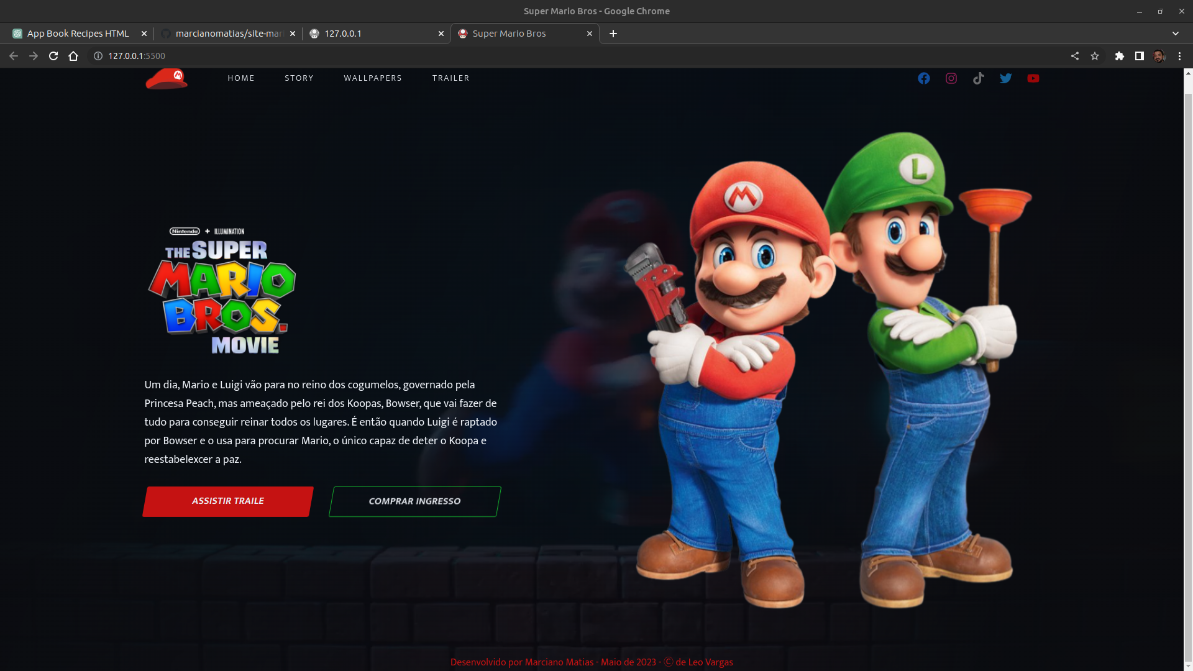Open the Chrome three-dot menu
Viewport: 1193px width, 671px height.
point(1179,56)
